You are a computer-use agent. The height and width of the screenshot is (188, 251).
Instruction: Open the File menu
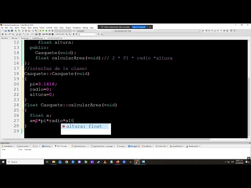(x=2, y=28)
